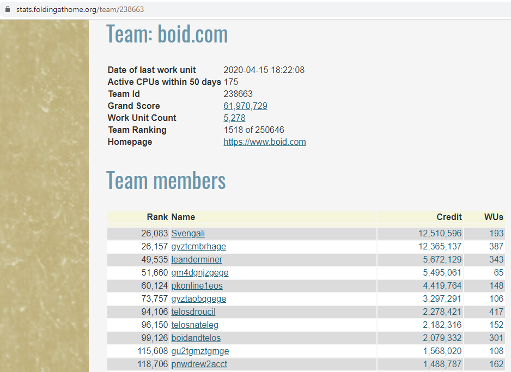Open team member pkonline1eos
This screenshot has width=511, height=372.
197,286
